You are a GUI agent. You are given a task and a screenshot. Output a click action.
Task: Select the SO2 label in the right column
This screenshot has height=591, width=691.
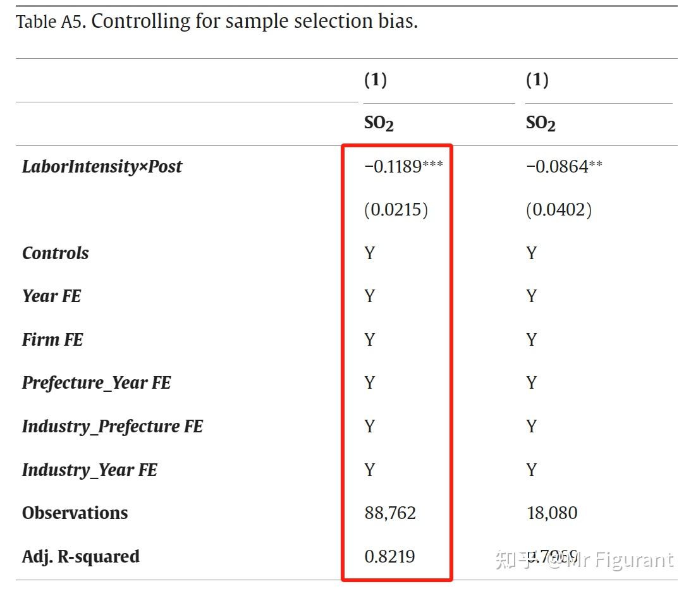541,123
